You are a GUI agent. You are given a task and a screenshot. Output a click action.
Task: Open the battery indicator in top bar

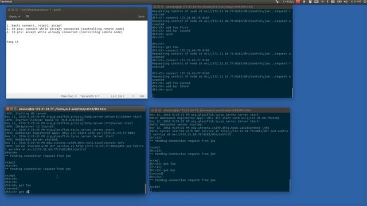(339, 2)
